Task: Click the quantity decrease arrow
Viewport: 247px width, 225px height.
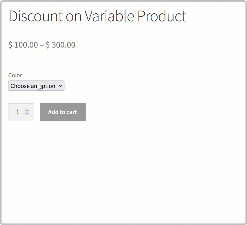Action: (27, 113)
